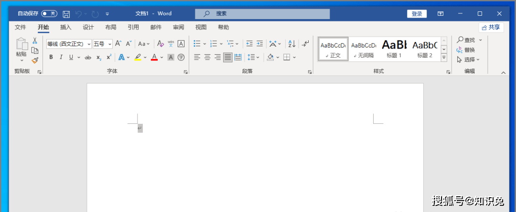The height and width of the screenshot is (212, 516).
Task: Open the phonetic guide (wén) icon
Action: [x=171, y=44]
